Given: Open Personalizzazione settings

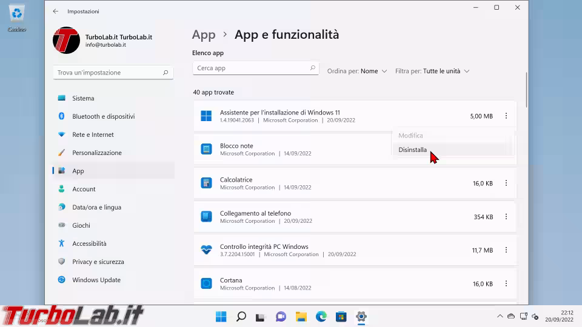Looking at the screenshot, I should coord(113,153).
